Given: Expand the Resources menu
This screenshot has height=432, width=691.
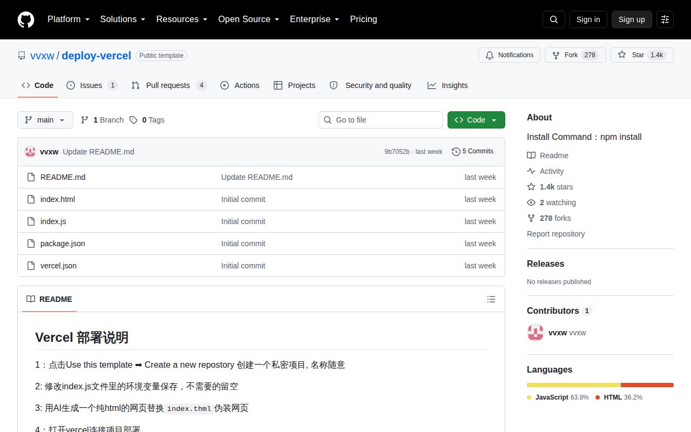Looking at the screenshot, I should point(182,19).
